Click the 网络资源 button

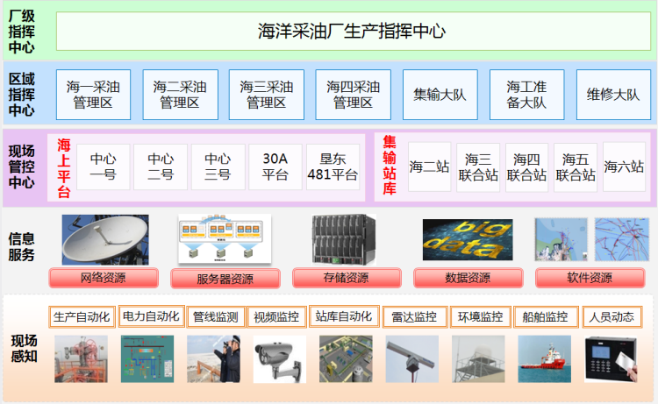pos(104,279)
